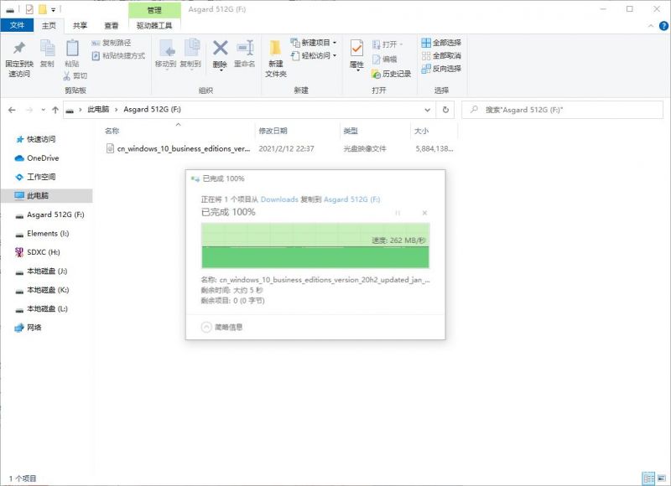
Task: Click Asgard 512G (F:) link in copy dialog
Action: tap(351, 199)
